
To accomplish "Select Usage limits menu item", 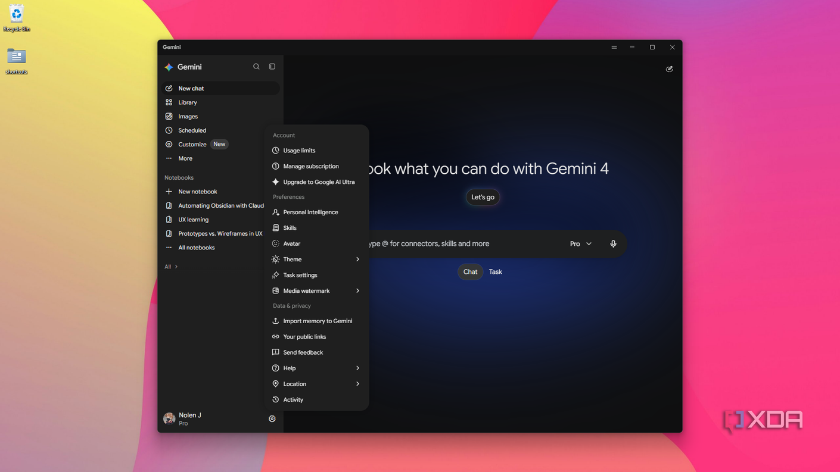I will [317, 151].
